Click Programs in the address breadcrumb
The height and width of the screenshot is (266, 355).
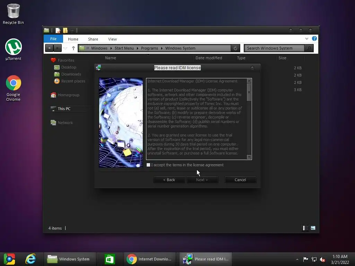click(x=149, y=48)
